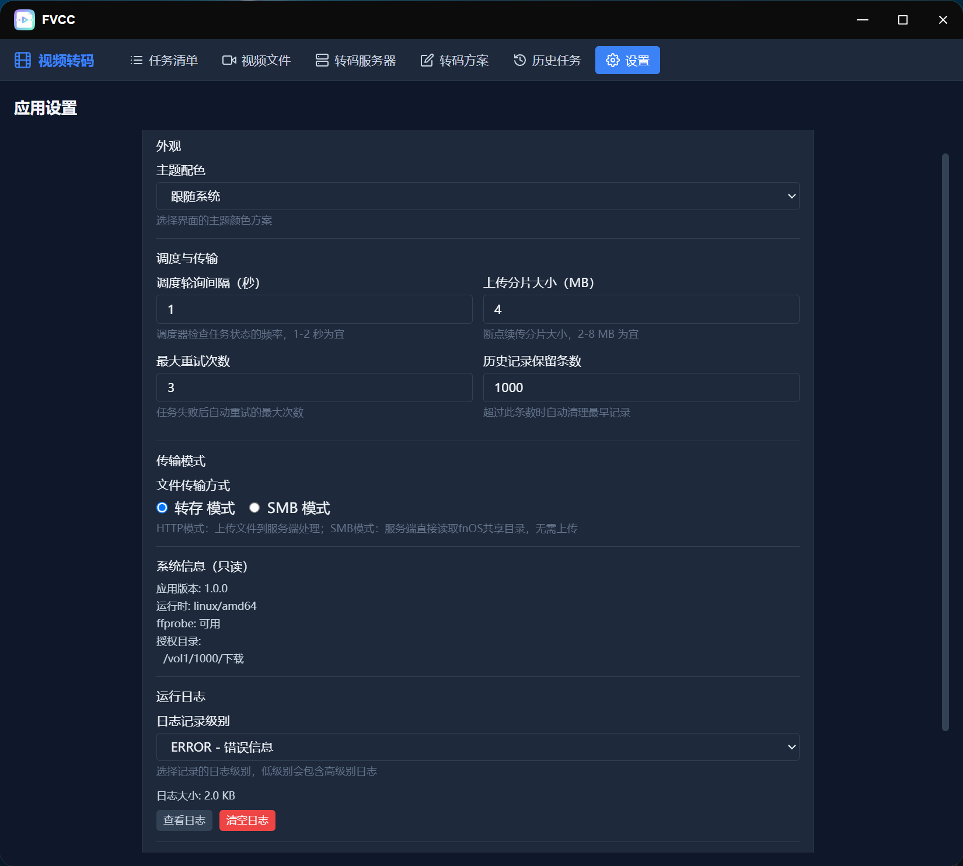Image resolution: width=963 pixels, height=866 pixels.
Task: Open the 任务清单 tab
Action: pos(164,60)
